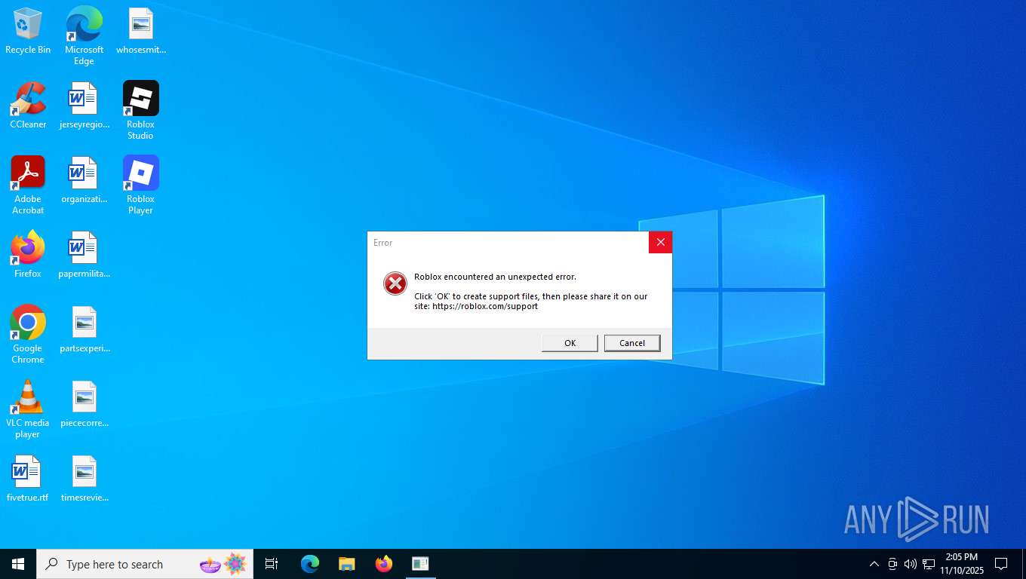Select the Google Chrome desktop shortcut
Viewport: 1026px width, 579px height.
pyautogui.click(x=28, y=335)
